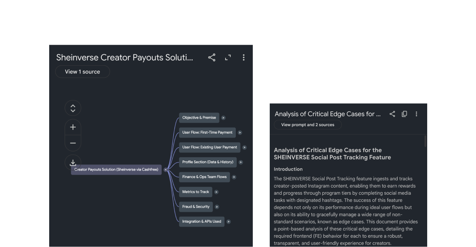
Task: Share the Sheinverse Creator Payouts mind map
Action: pos(212,58)
